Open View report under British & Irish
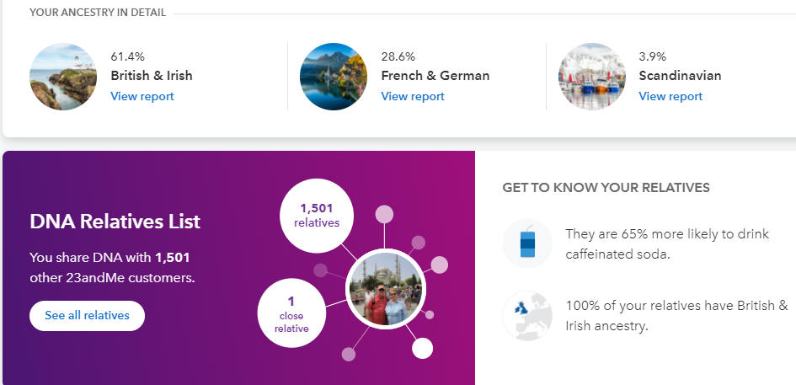The height and width of the screenshot is (385, 796). pyautogui.click(x=142, y=97)
